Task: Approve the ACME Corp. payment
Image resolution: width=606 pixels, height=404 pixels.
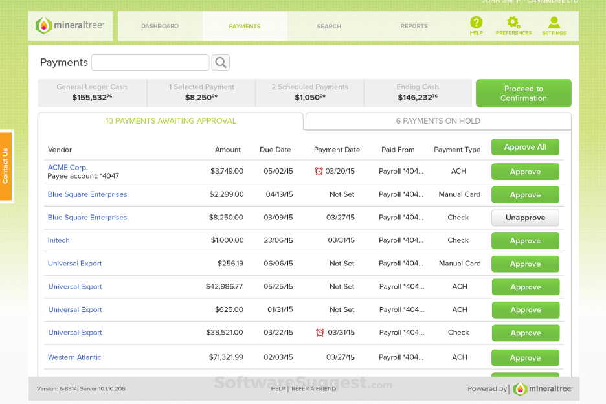Action: [525, 172]
